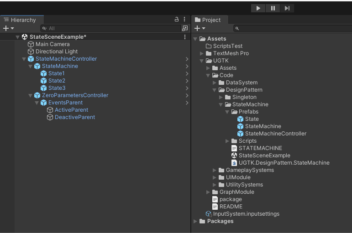The height and width of the screenshot is (233, 352).
Task: Select the StateMachineController prefab asset in Project
Action: [275, 134]
